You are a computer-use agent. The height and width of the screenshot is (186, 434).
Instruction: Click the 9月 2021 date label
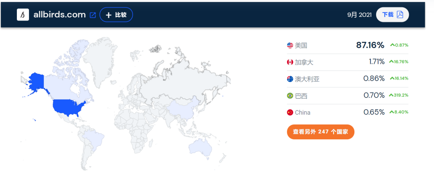pos(359,15)
